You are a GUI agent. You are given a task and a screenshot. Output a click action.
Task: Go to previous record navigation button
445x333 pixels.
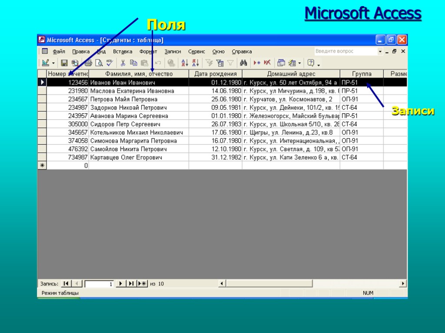point(76,284)
